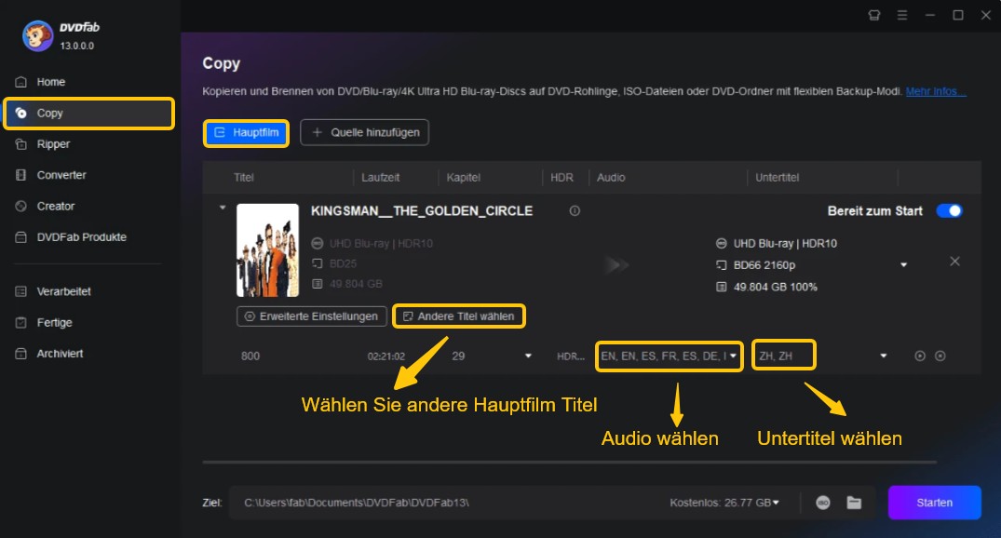1001x538 pixels.
Task: Click the 49.804 GB 100% output size text
Action: (775, 288)
